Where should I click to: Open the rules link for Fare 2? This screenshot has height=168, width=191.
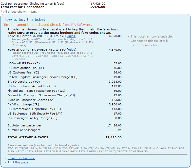coord(71,50)
